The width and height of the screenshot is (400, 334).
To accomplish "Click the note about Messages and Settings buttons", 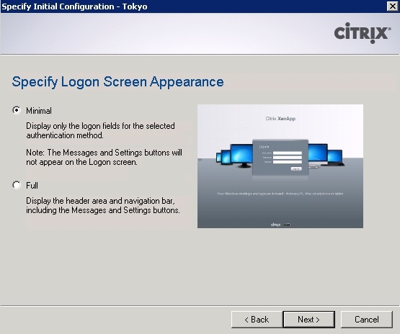I will click(104, 157).
